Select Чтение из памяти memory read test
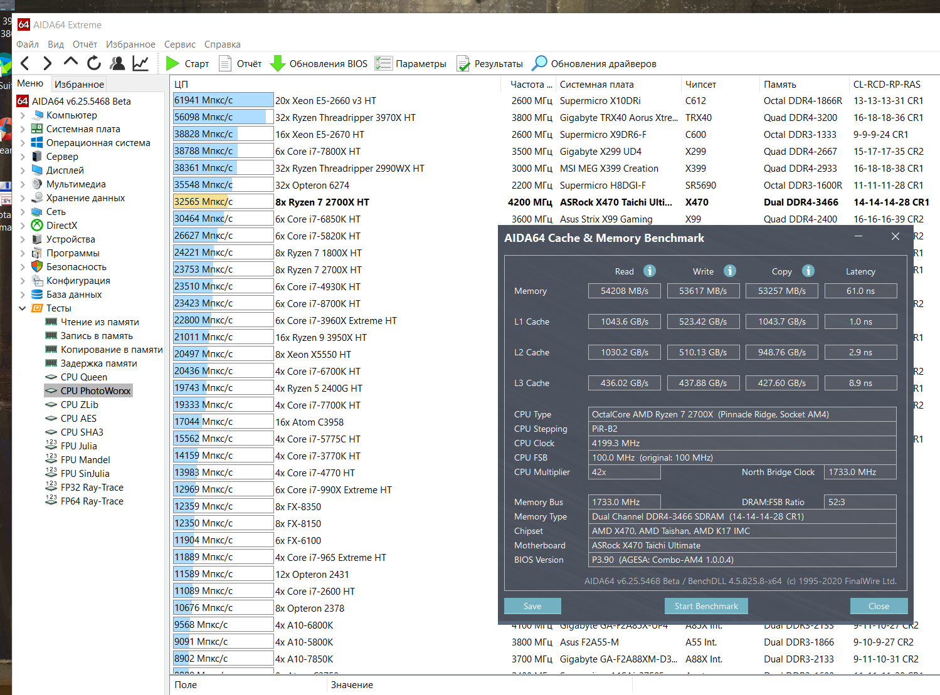The width and height of the screenshot is (940, 695). click(x=100, y=322)
